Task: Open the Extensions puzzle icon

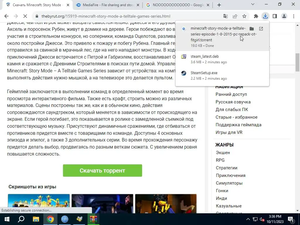Action: click(x=256, y=16)
